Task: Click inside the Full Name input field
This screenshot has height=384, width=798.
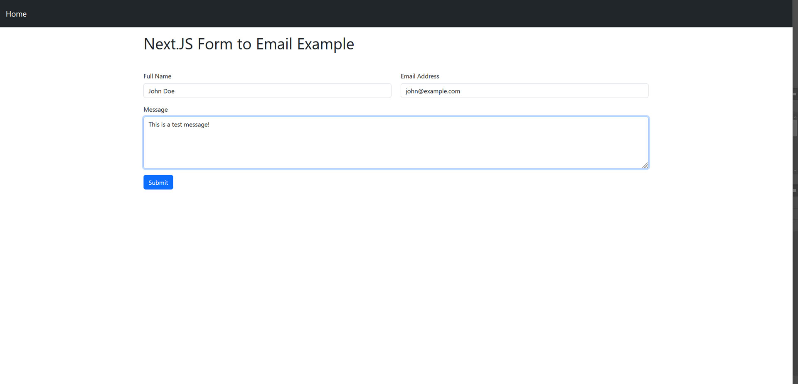Action: 267,90
